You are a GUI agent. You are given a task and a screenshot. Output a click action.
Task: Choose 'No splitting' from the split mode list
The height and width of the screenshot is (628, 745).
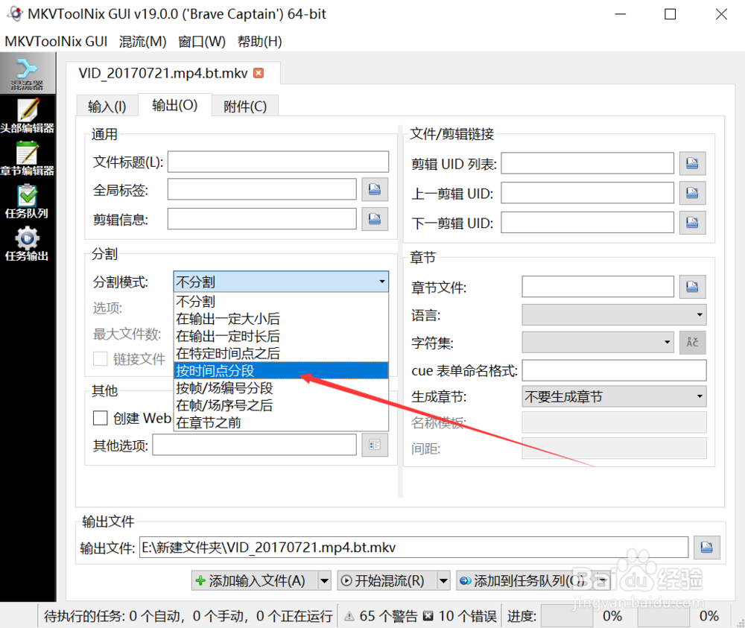coord(281,301)
